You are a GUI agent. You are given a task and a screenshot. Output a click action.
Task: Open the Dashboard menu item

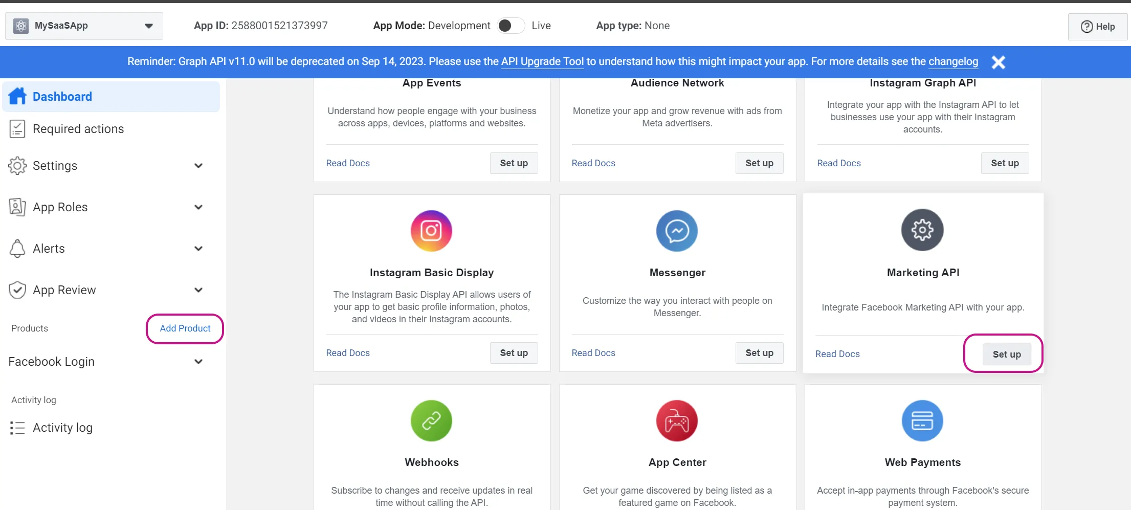click(x=111, y=96)
